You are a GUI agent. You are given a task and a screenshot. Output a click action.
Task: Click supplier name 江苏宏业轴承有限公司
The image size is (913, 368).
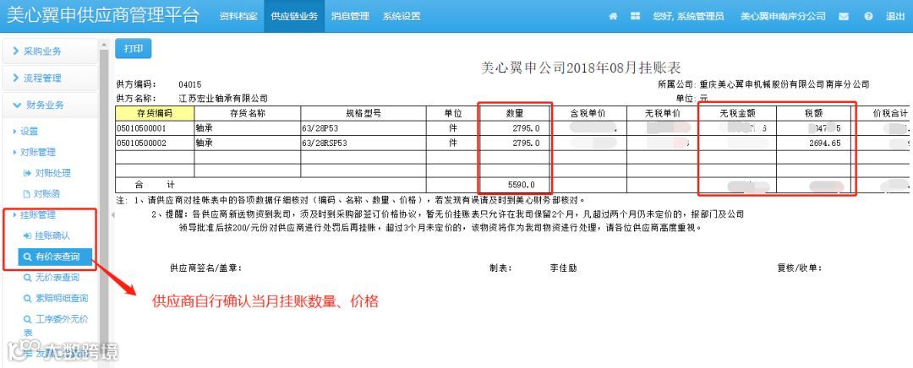[223, 98]
